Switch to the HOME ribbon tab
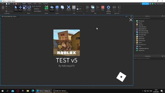 (24, 4)
